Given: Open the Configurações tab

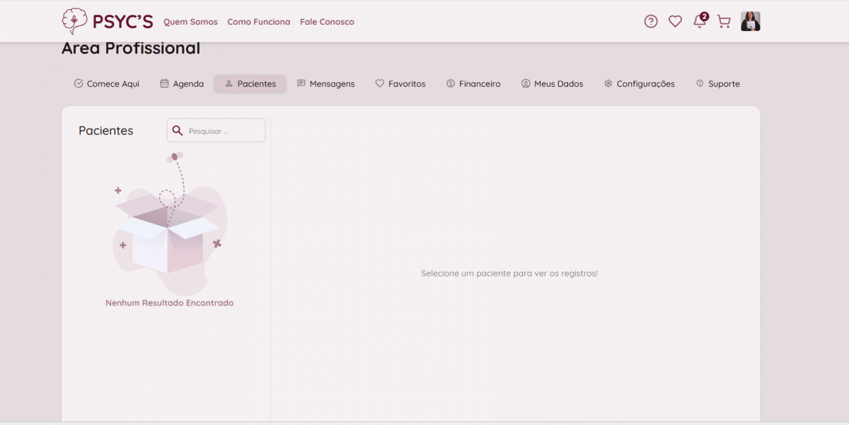Looking at the screenshot, I should [639, 83].
